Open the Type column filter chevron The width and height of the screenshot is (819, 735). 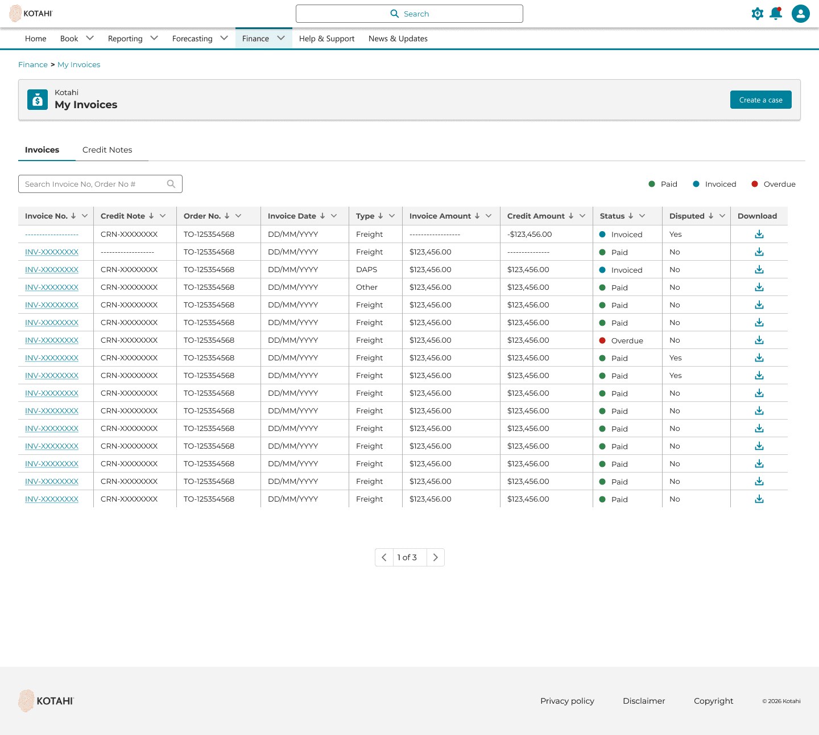[392, 216]
